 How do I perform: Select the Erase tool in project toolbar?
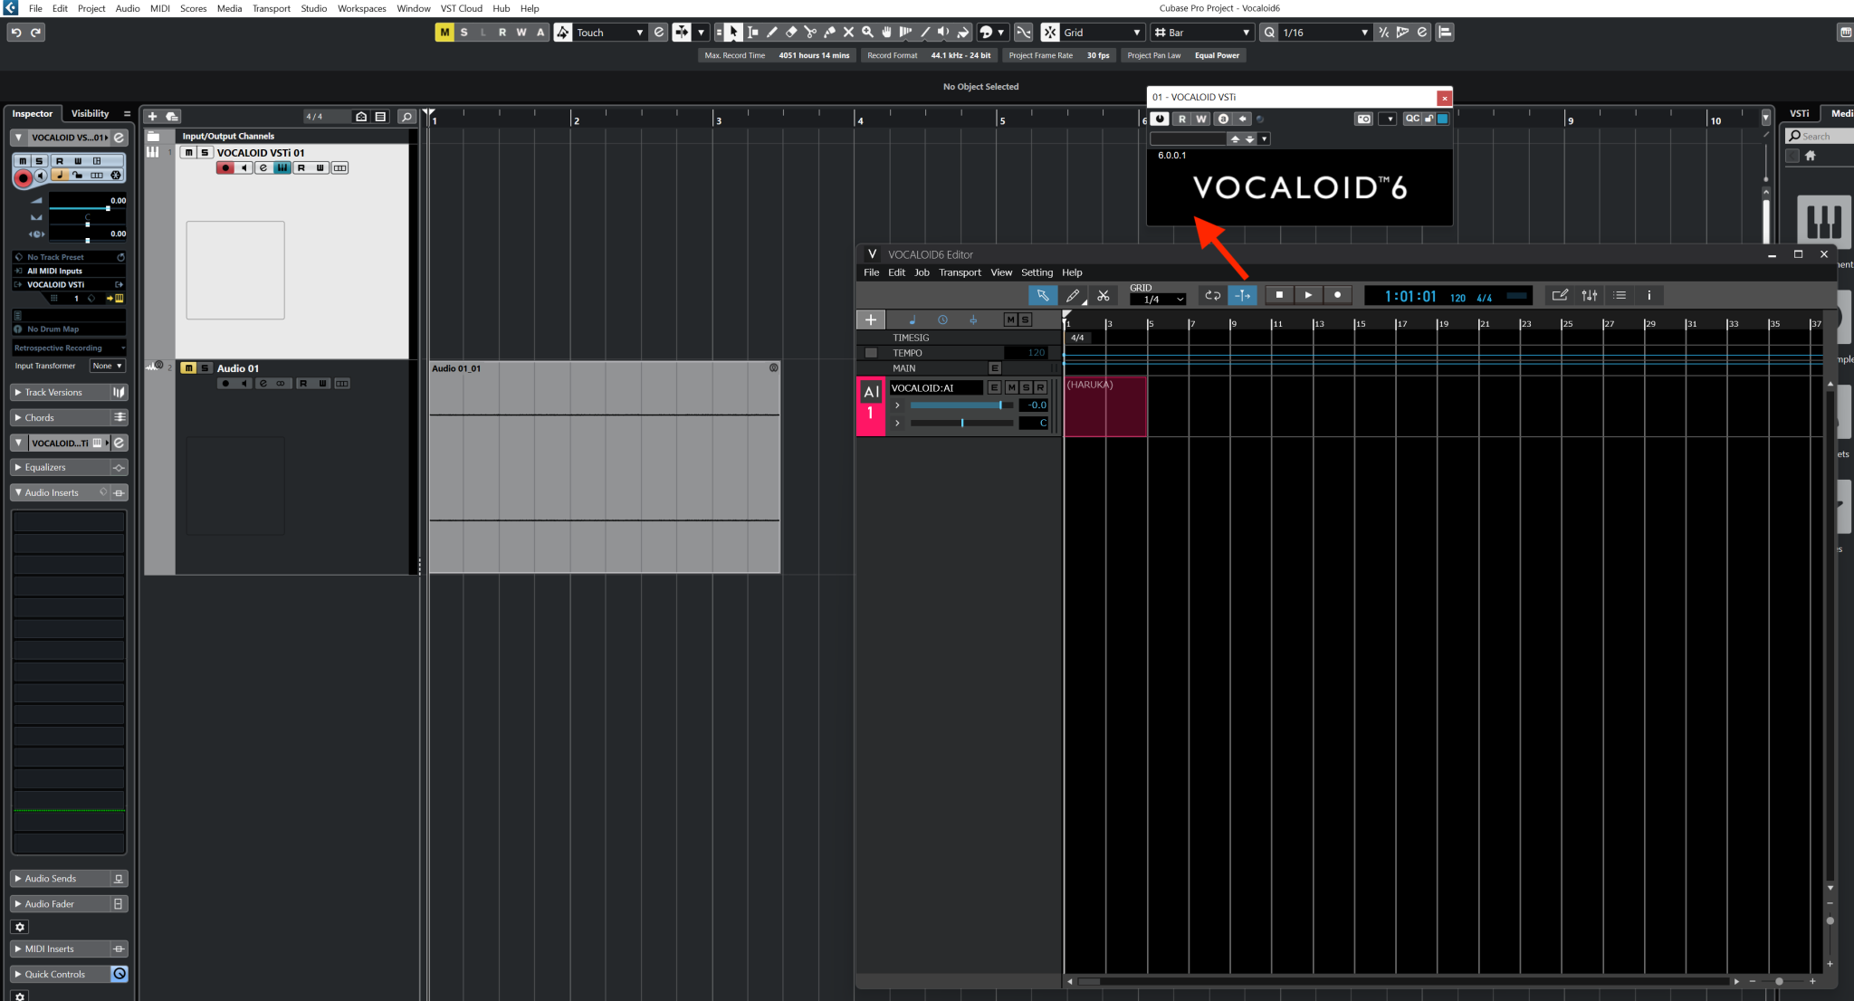click(791, 33)
